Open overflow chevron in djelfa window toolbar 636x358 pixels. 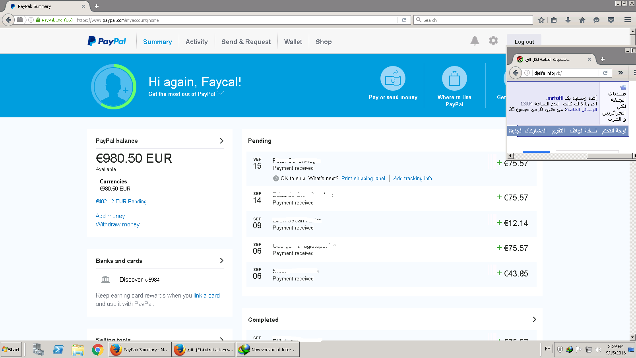click(620, 73)
